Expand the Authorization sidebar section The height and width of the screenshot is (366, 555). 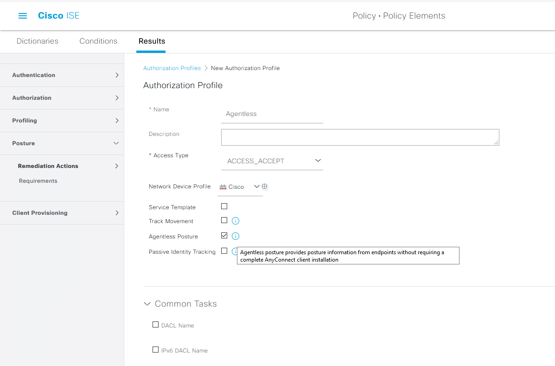click(62, 98)
